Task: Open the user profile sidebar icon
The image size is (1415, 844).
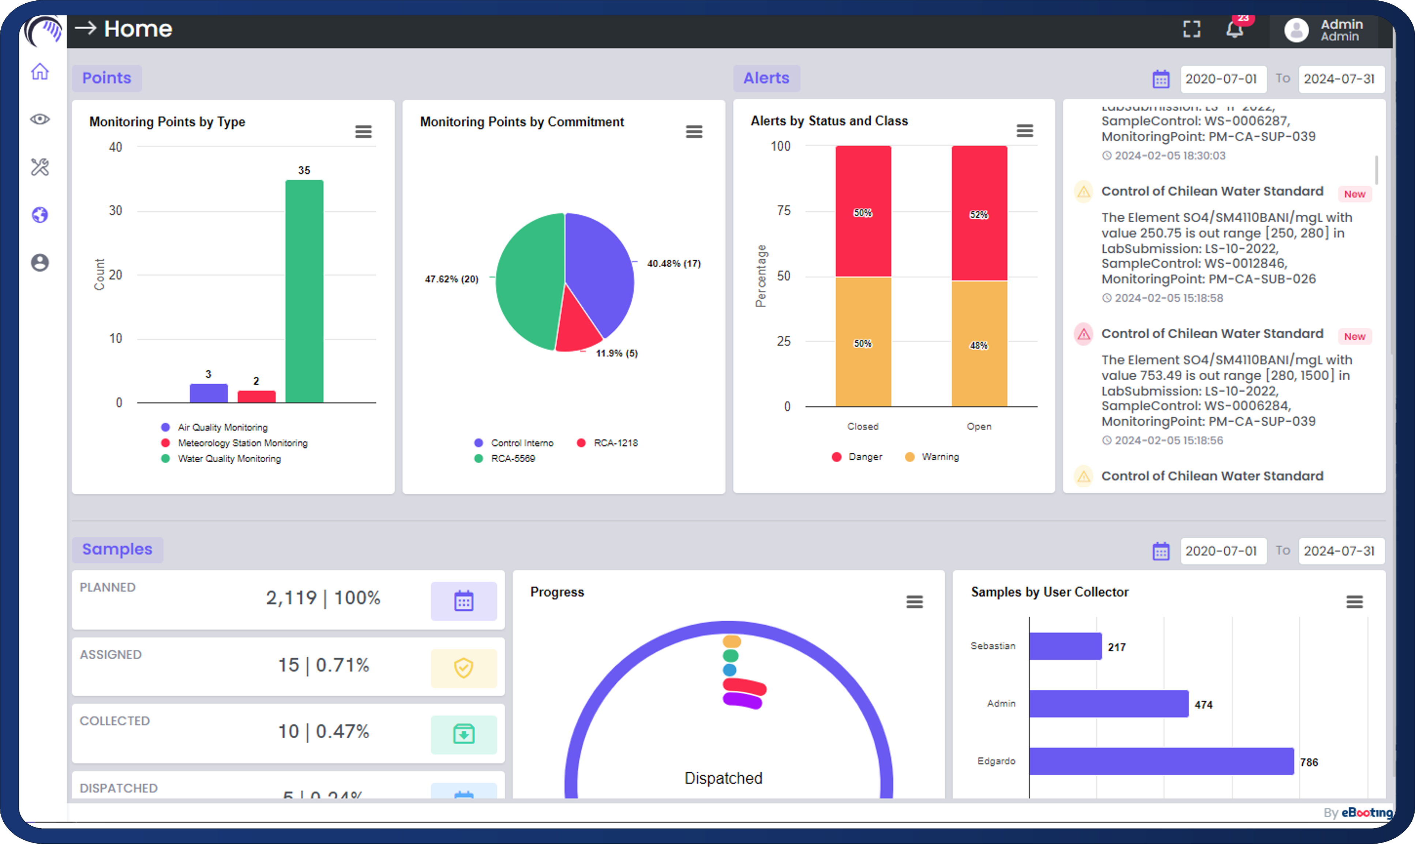Action: point(40,263)
